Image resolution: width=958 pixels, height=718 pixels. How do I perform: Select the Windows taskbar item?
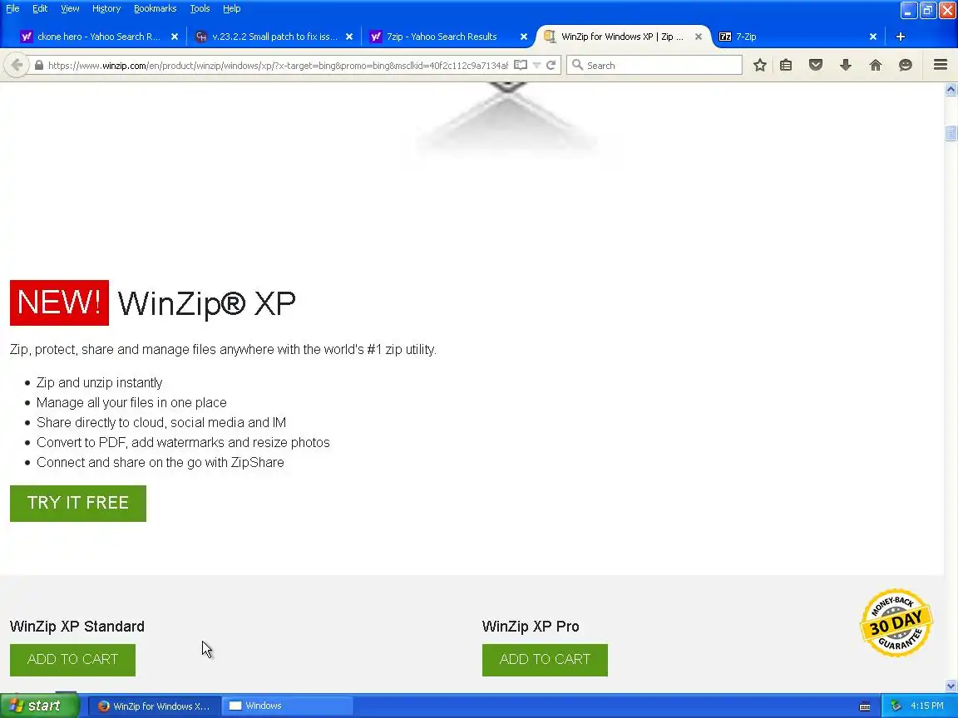pos(286,706)
